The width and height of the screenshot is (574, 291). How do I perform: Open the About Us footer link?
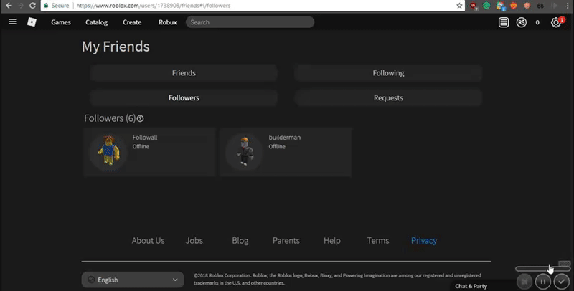(x=148, y=241)
